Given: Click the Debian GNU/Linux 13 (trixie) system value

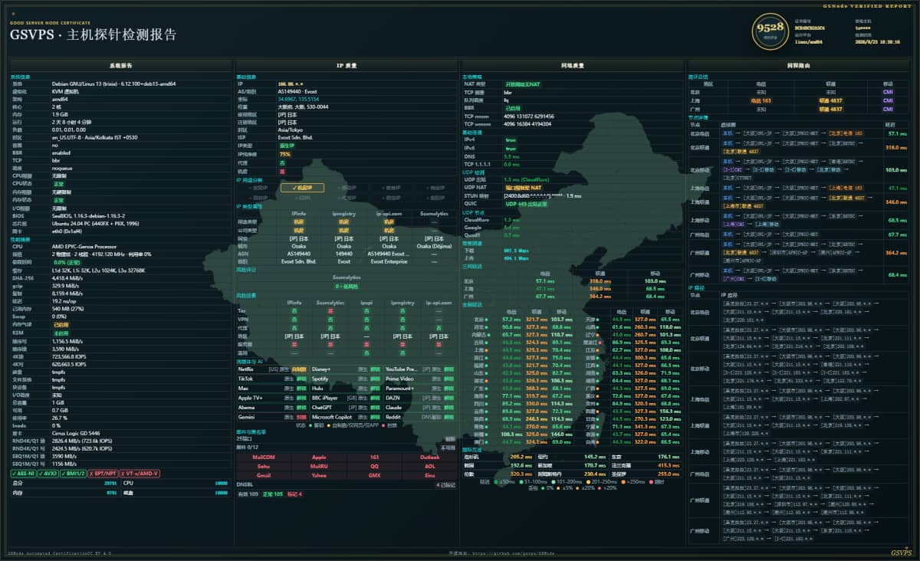Looking at the screenshot, I should tap(113, 84).
